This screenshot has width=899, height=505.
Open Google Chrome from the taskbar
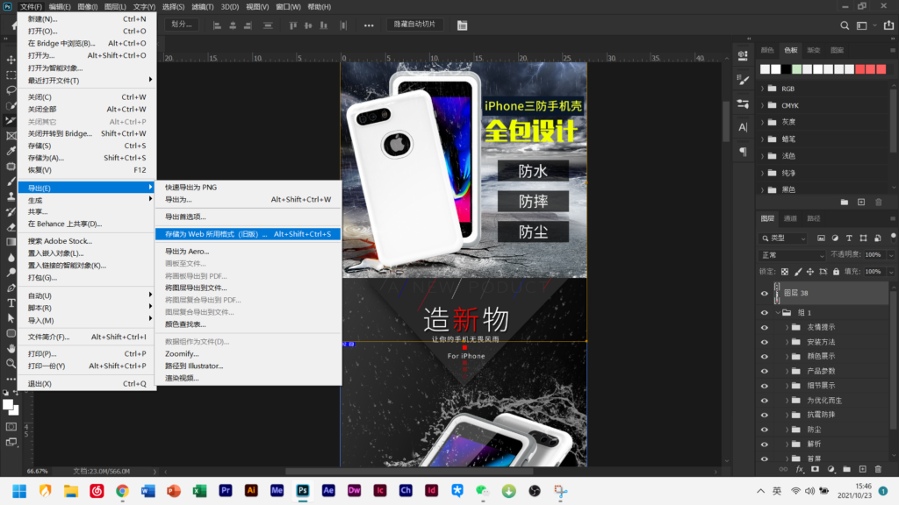(122, 491)
